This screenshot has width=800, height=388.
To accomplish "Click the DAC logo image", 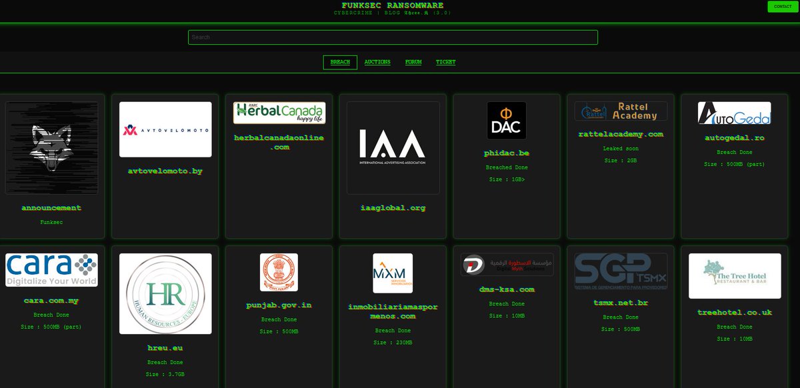I will click(507, 121).
